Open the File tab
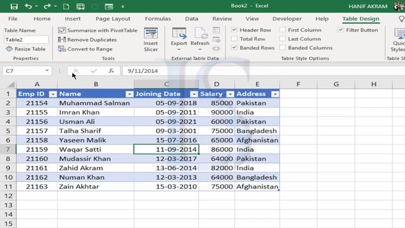The image size is (405, 228). 13,18
